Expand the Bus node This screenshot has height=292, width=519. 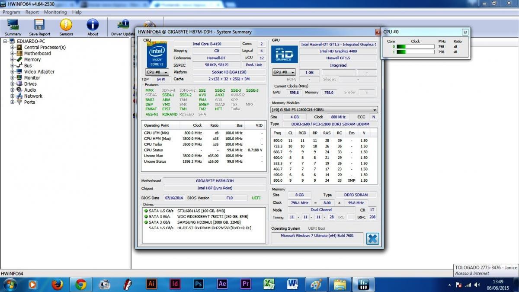pos(12,66)
